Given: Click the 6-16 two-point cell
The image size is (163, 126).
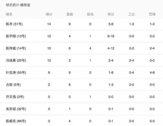Looking at the screenshot, I should (111, 36).
